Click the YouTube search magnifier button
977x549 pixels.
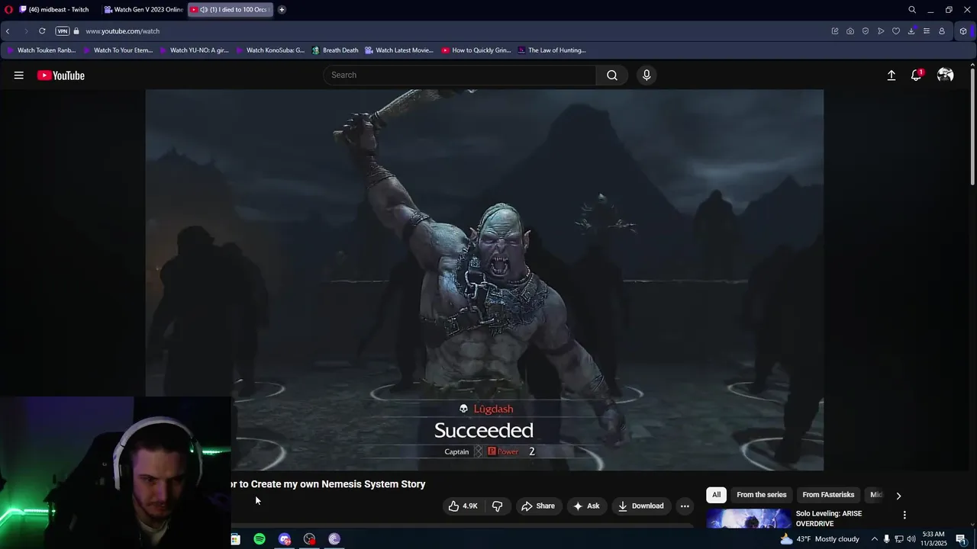pyautogui.click(x=612, y=75)
